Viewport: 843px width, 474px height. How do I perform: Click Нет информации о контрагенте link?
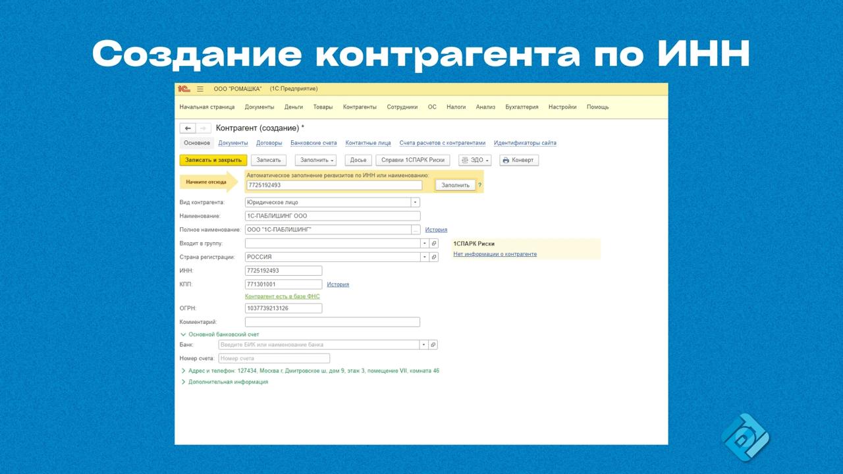(x=495, y=254)
